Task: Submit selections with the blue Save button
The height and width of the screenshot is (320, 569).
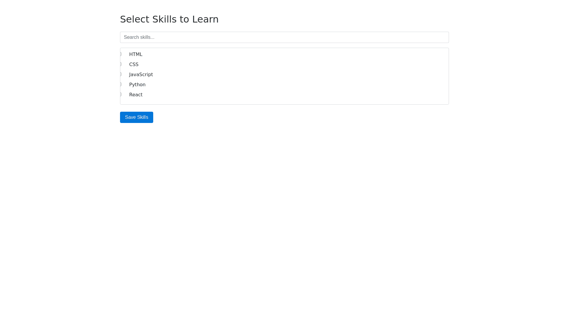Action: (137, 117)
